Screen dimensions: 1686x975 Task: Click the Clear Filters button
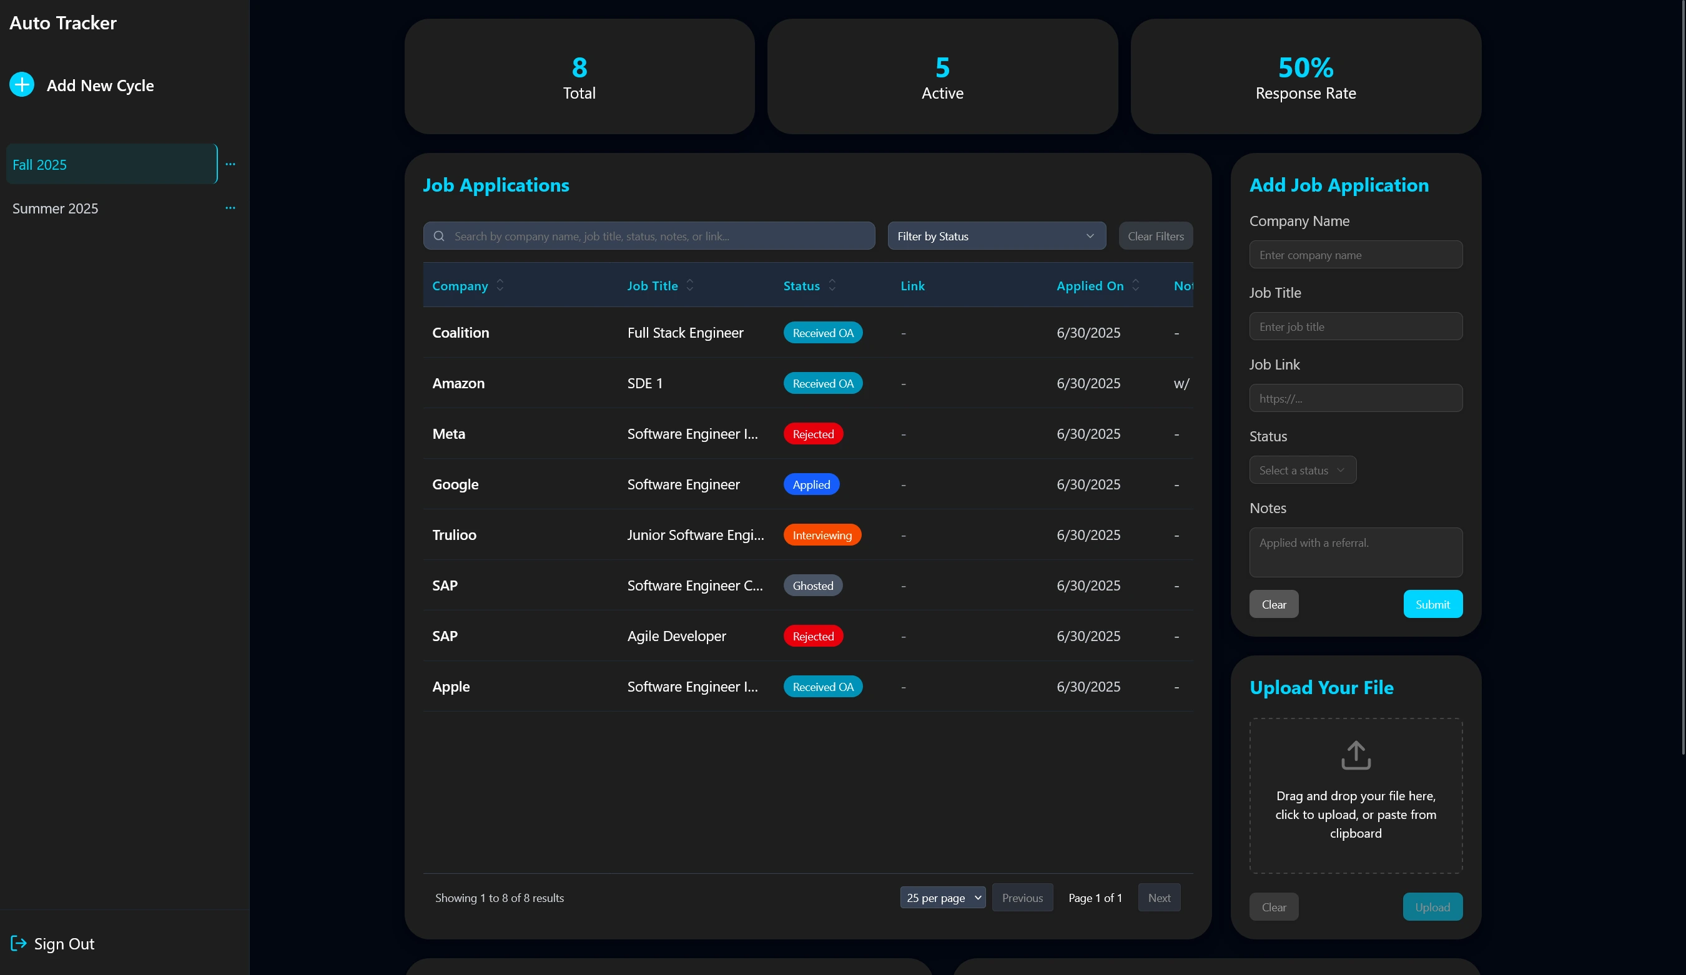point(1155,236)
